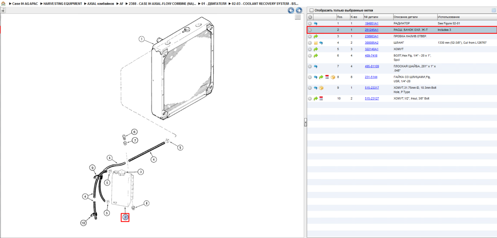This screenshot has width=497, height=238.
Task: Open the note icon in ШЛАНГ row
Action: 316,43
